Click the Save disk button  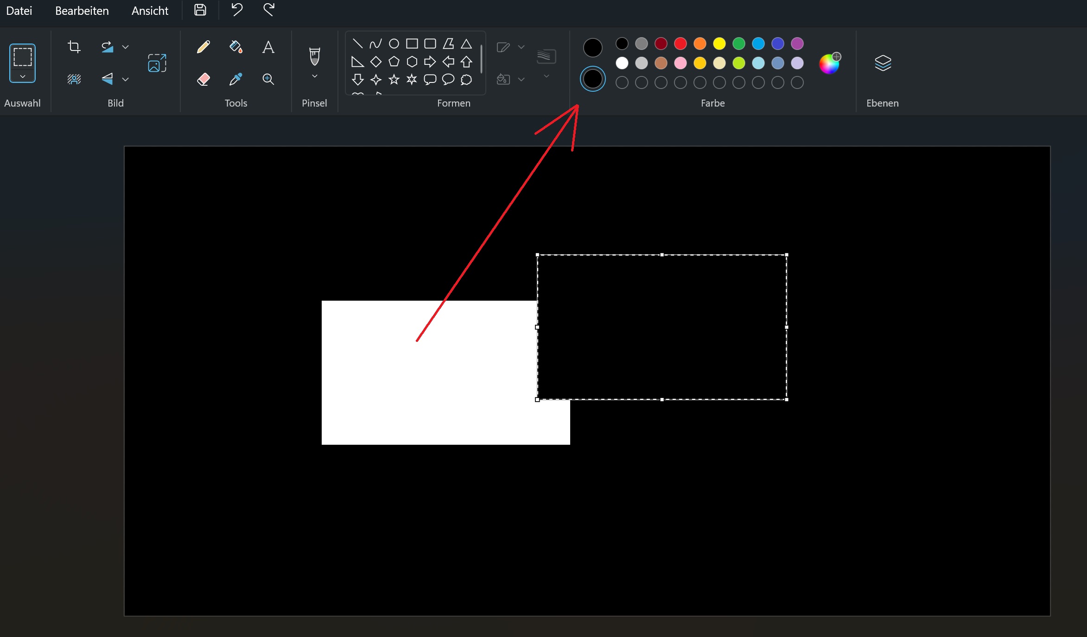pyautogui.click(x=200, y=10)
